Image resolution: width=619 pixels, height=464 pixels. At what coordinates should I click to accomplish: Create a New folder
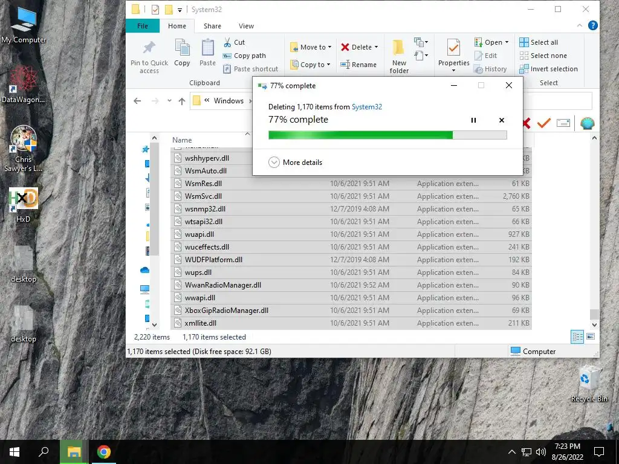tap(399, 56)
